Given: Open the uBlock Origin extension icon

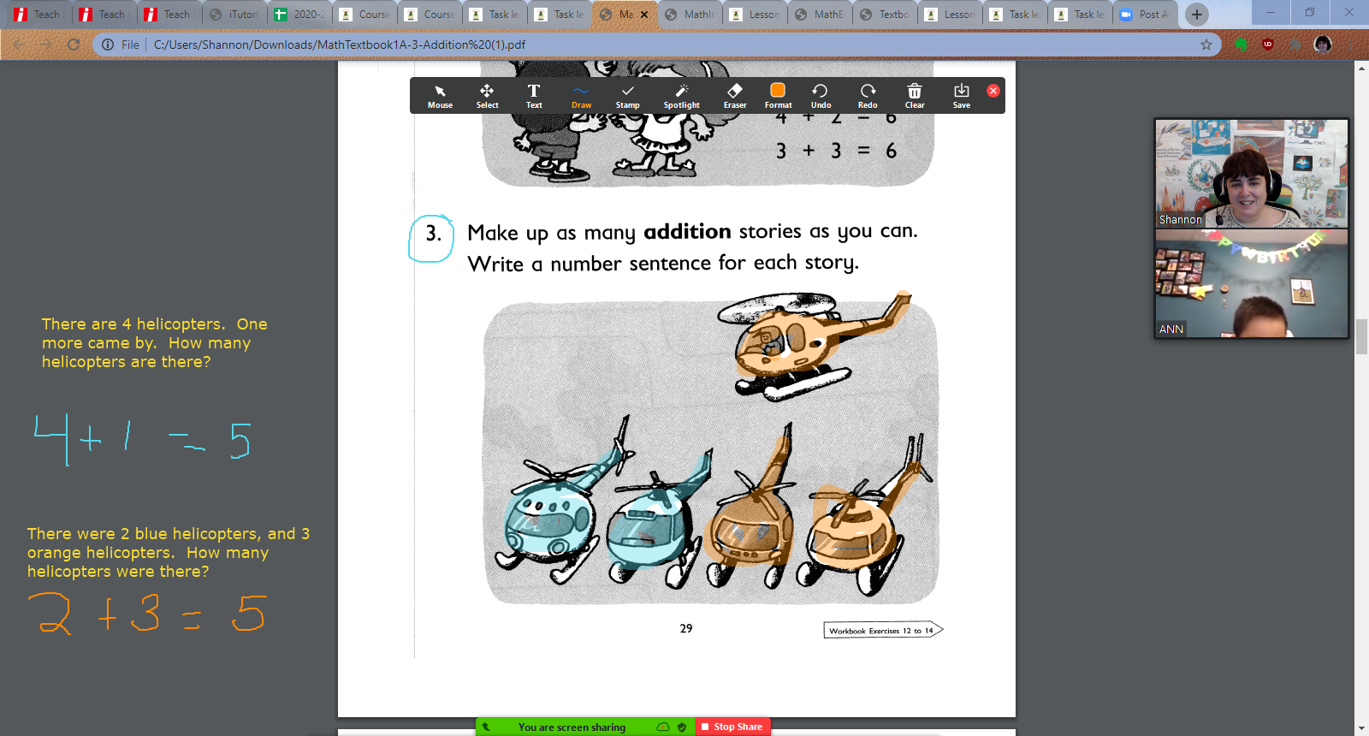Looking at the screenshot, I should [x=1268, y=45].
